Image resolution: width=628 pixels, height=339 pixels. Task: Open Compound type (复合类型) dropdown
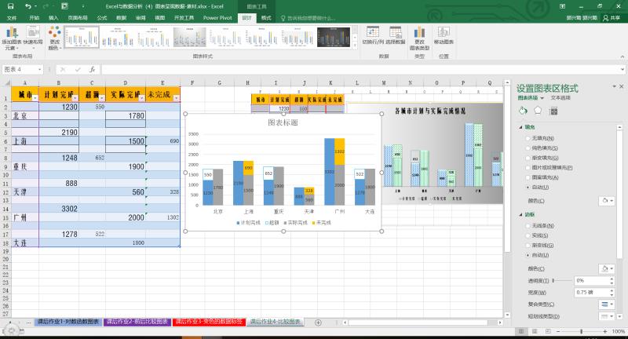(x=607, y=304)
